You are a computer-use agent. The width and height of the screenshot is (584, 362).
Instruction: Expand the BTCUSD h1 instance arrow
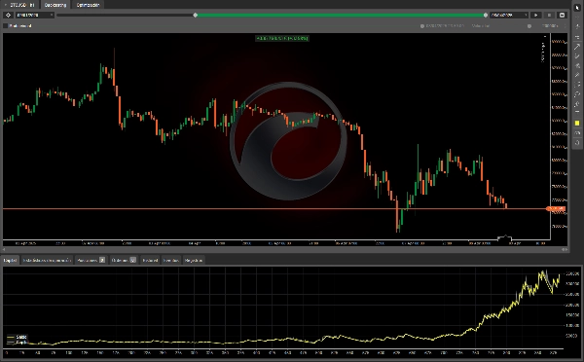click(6, 5)
